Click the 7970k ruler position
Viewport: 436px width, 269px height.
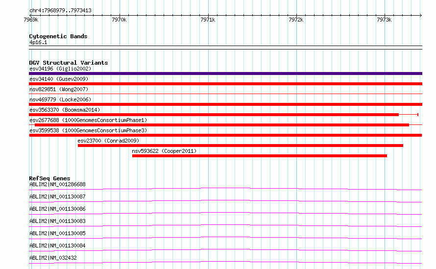(120, 20)
